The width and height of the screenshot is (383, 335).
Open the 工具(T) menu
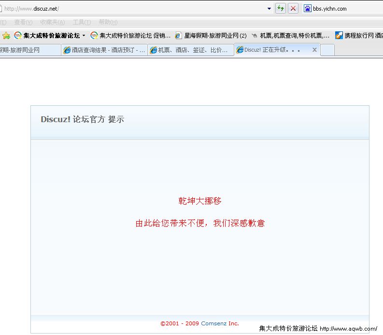(81, 22)
